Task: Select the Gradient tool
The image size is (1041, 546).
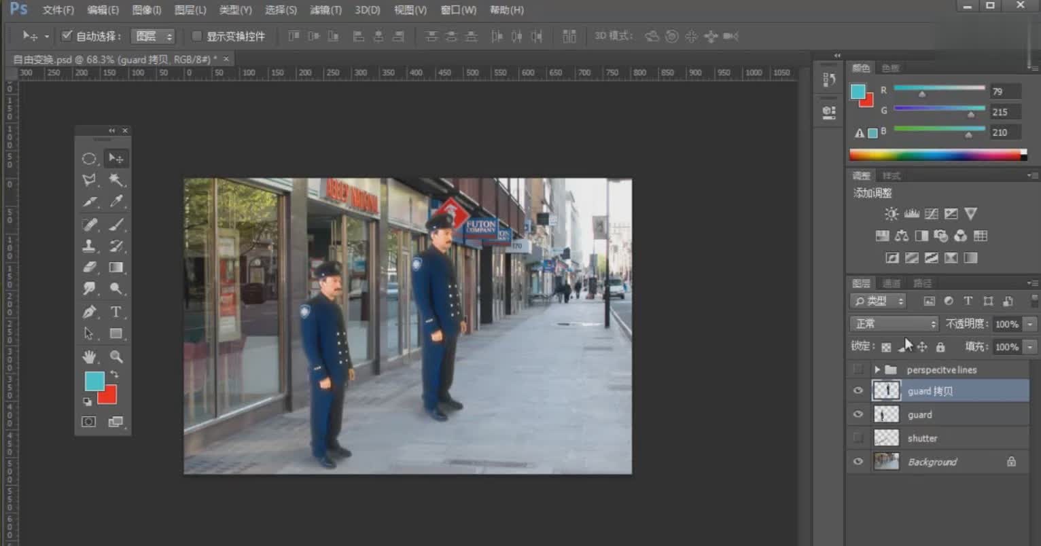Action: [116, 268]
